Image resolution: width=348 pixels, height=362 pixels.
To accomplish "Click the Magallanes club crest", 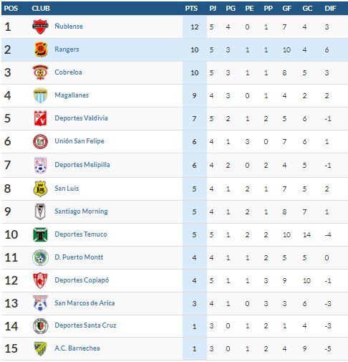I will click(40, 95).
